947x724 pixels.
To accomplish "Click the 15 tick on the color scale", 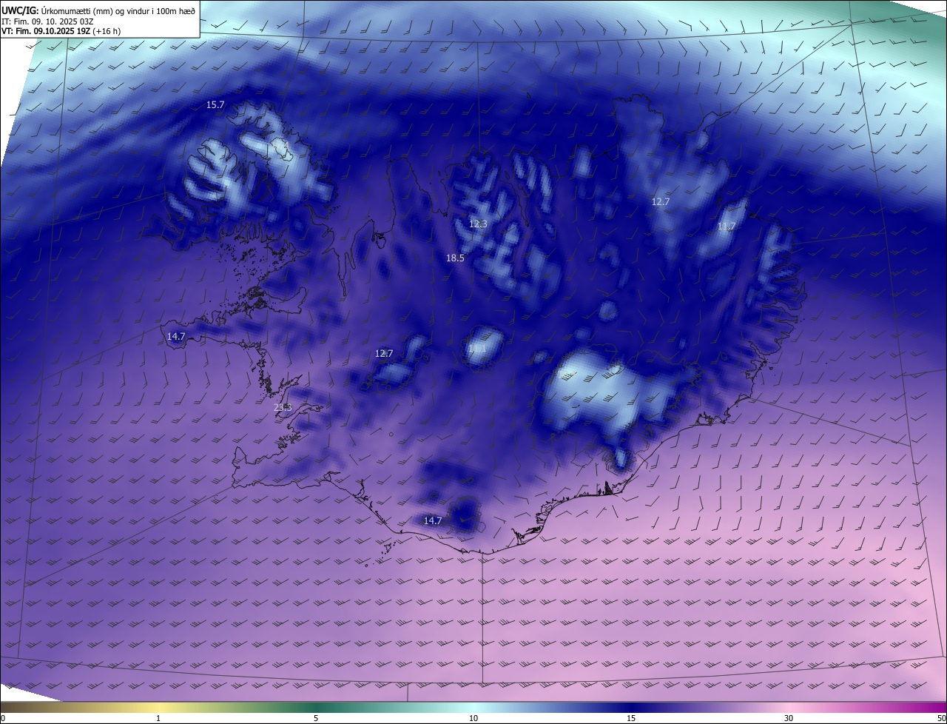I will pos(631,718).
